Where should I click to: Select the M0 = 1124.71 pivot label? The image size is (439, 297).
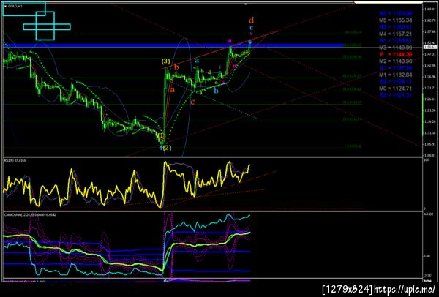(397, 89)
